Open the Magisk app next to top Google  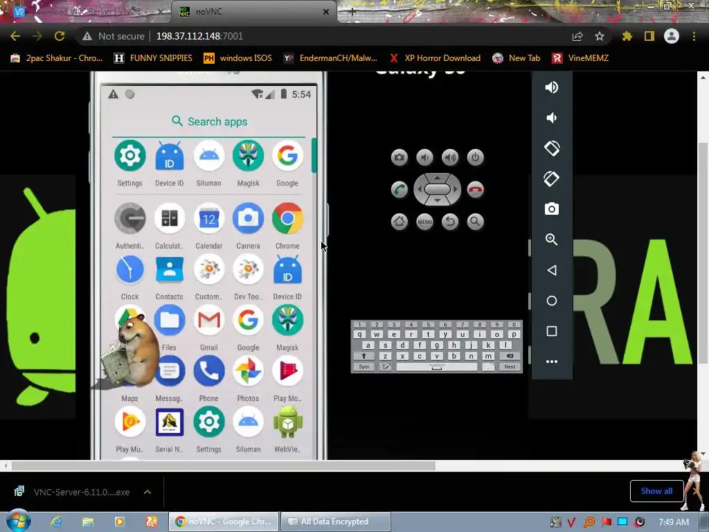[x=249, y=156]
